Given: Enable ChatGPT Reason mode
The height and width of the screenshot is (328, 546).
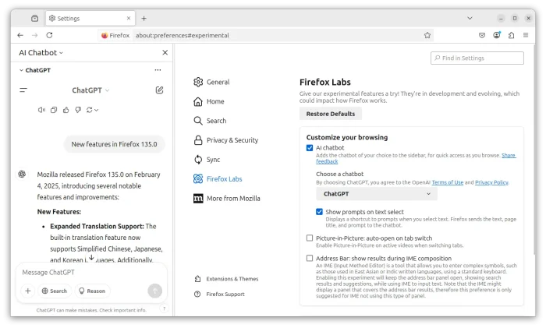Looking at the screenshot, I should pos(92,291).
